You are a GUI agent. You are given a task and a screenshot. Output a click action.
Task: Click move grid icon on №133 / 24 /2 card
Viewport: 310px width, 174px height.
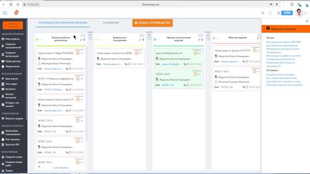(x=77, y=120)
